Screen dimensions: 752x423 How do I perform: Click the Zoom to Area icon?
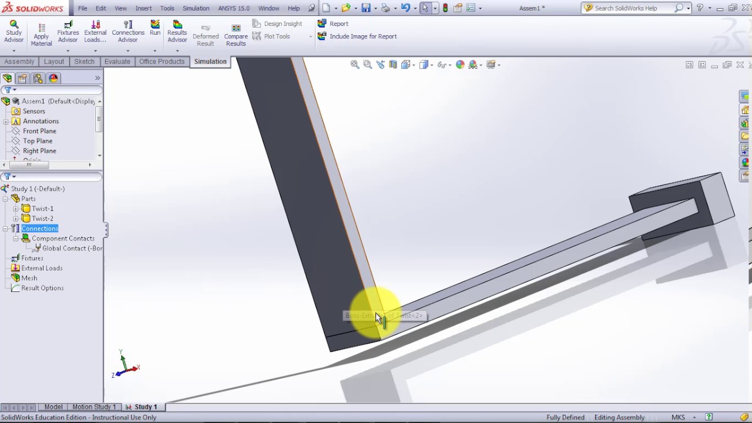point(367,65)
